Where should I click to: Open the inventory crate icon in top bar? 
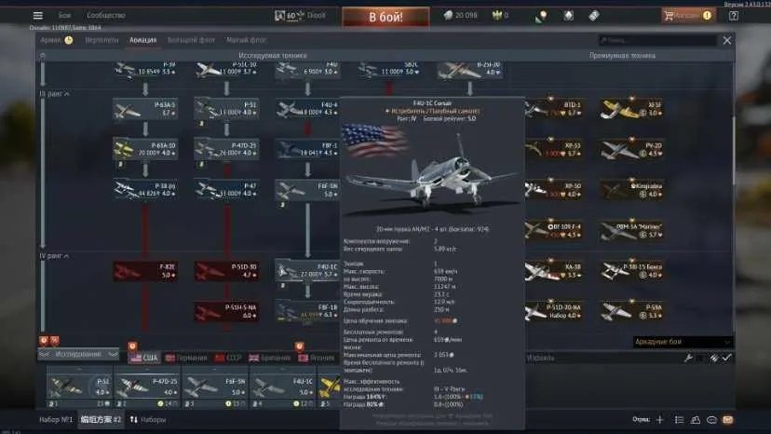568,16
